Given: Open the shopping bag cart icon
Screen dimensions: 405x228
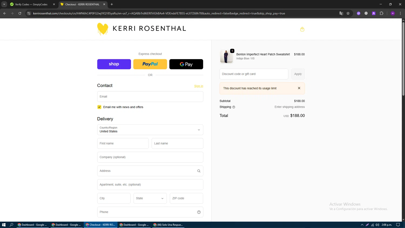Looking at the screenshot, I should [302, 29].
